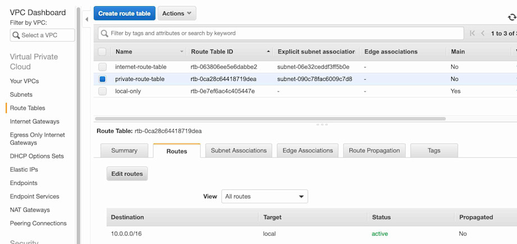Viewport: 517px width, 244px height.
Task: Open Egress Only Internet Gateways link
Action: (37, 139)
